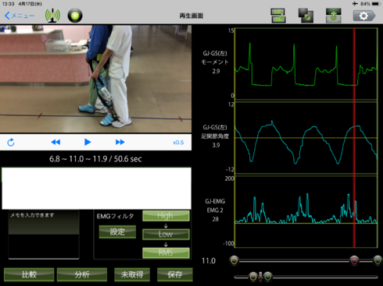383x286 pixels.
Task: Click the white note text area
Action: click(96, 189)
